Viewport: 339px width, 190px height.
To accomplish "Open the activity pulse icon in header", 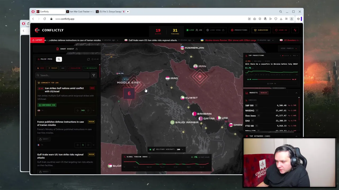I will pyautogui.click(x=295, y=30).
